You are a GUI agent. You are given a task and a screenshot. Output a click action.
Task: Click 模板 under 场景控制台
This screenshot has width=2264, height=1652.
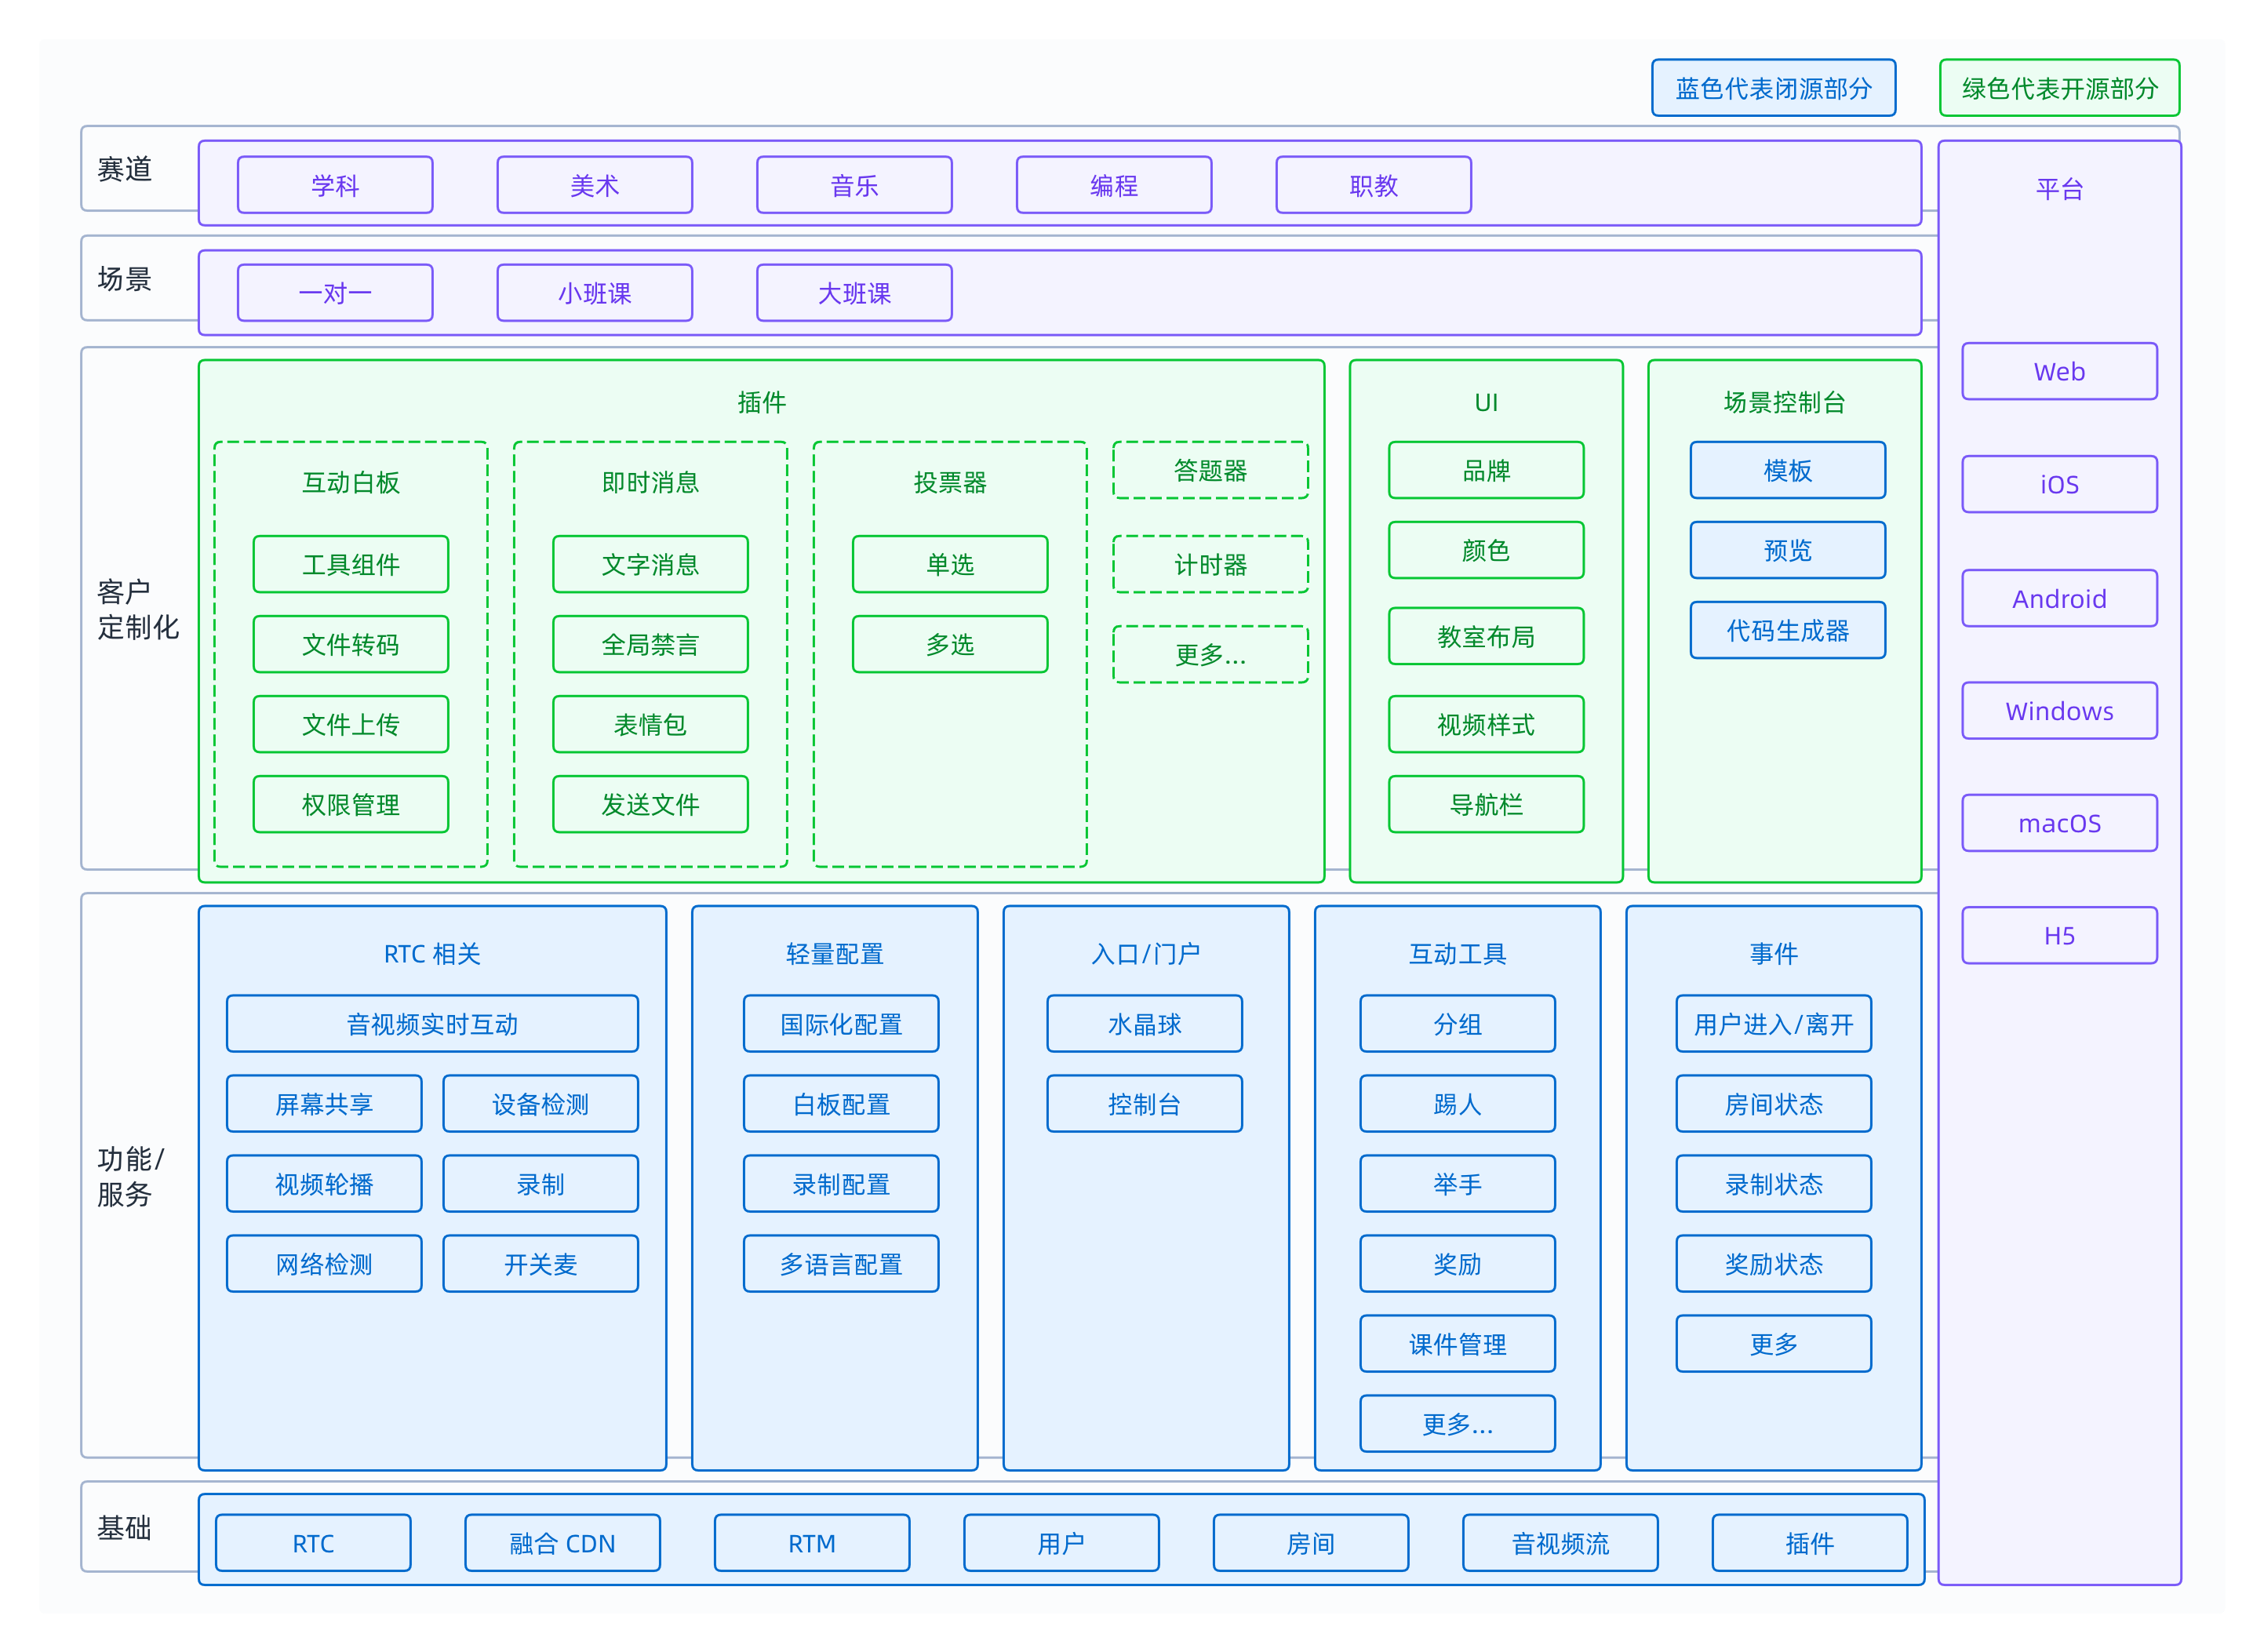[1788, 471]
